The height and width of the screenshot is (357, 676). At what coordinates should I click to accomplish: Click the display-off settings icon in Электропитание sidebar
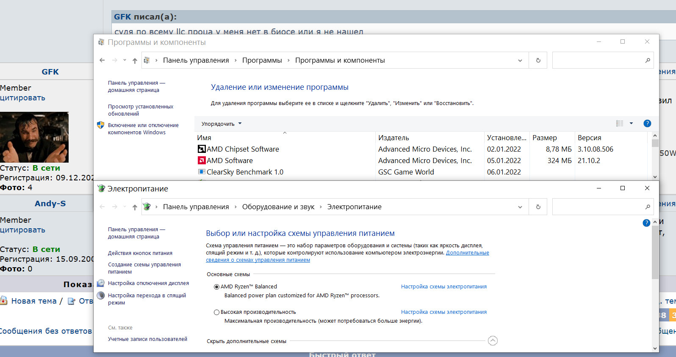coord(100,283)
